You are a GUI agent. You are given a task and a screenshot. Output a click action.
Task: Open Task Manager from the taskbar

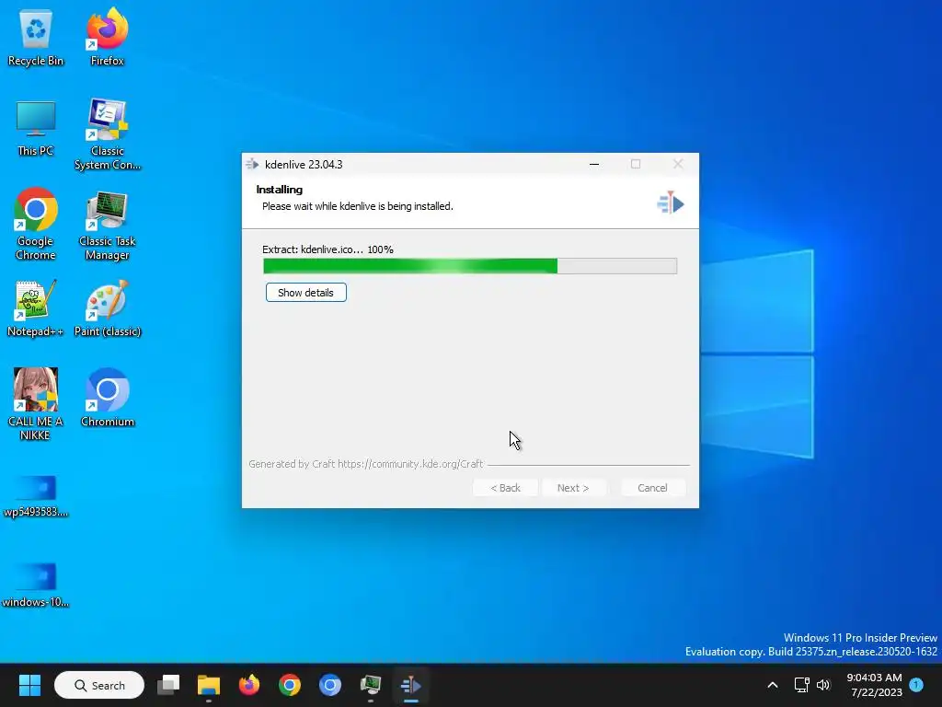pyautogui.click(x=370, y=685)
